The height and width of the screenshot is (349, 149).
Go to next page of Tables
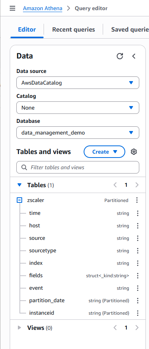pos(137,185)
